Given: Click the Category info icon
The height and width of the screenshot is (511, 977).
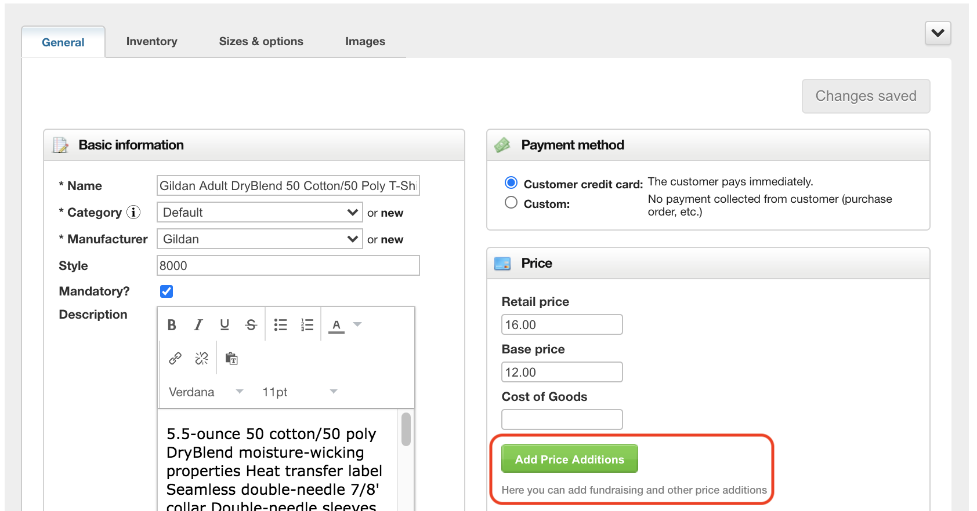Looking at the screenshot, I should 133,212.
